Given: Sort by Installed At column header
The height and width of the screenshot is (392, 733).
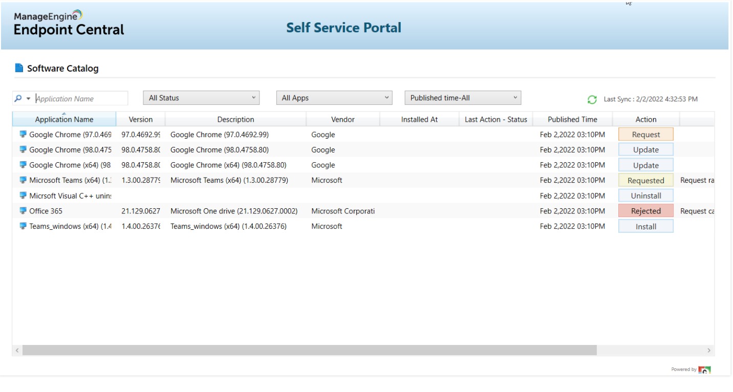Looking at the screenshot, I should pos(420,119).
